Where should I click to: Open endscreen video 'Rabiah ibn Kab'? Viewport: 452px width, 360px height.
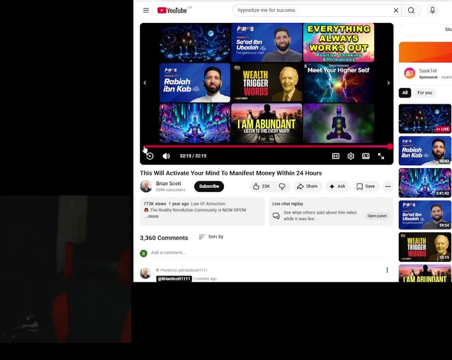point(195,83)
